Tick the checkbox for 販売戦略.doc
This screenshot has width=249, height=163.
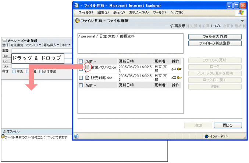click(x=81, y=78)
